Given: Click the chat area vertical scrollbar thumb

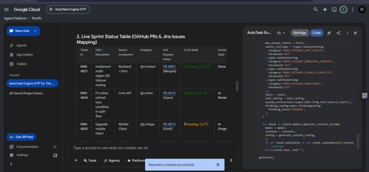Looking at the screenshot, I should (237, 86).
